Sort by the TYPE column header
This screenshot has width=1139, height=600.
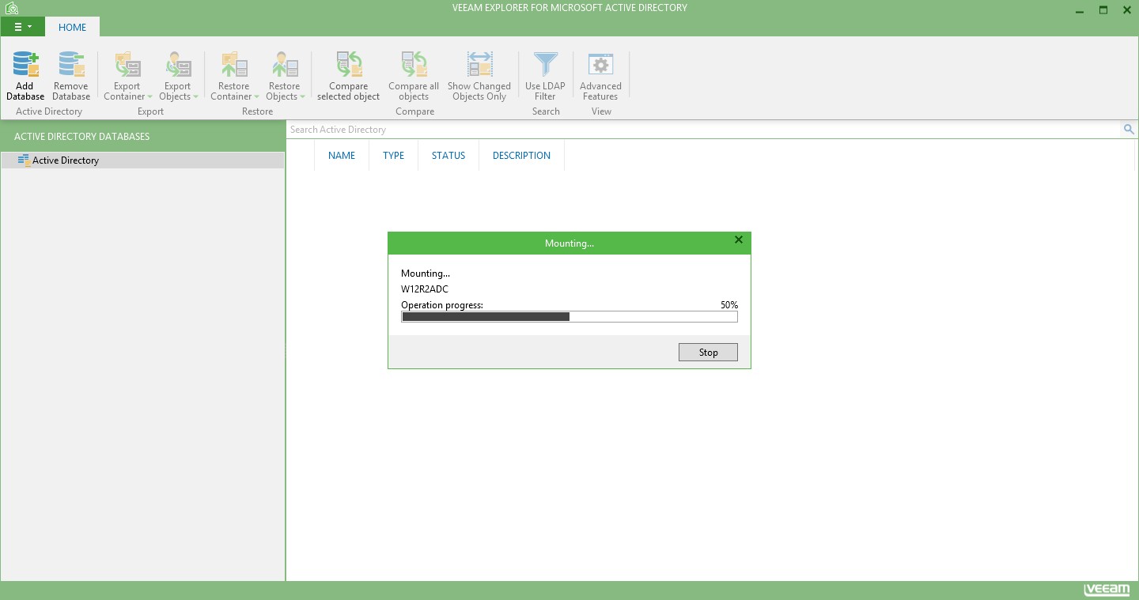pos(393,156)
